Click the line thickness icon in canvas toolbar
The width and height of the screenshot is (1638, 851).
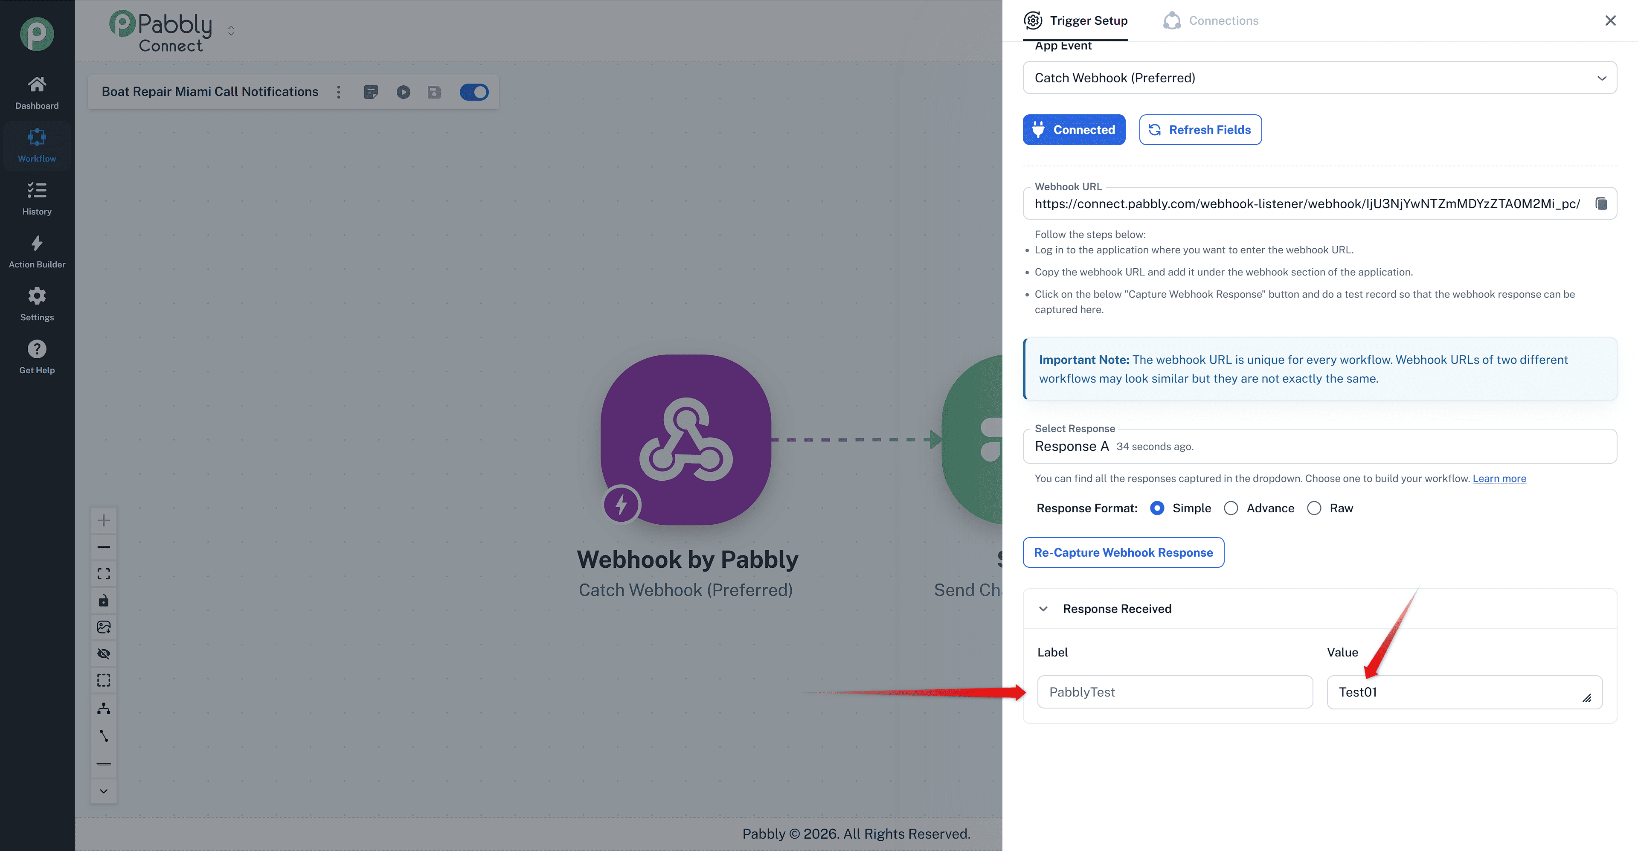(x=104, y=763)
